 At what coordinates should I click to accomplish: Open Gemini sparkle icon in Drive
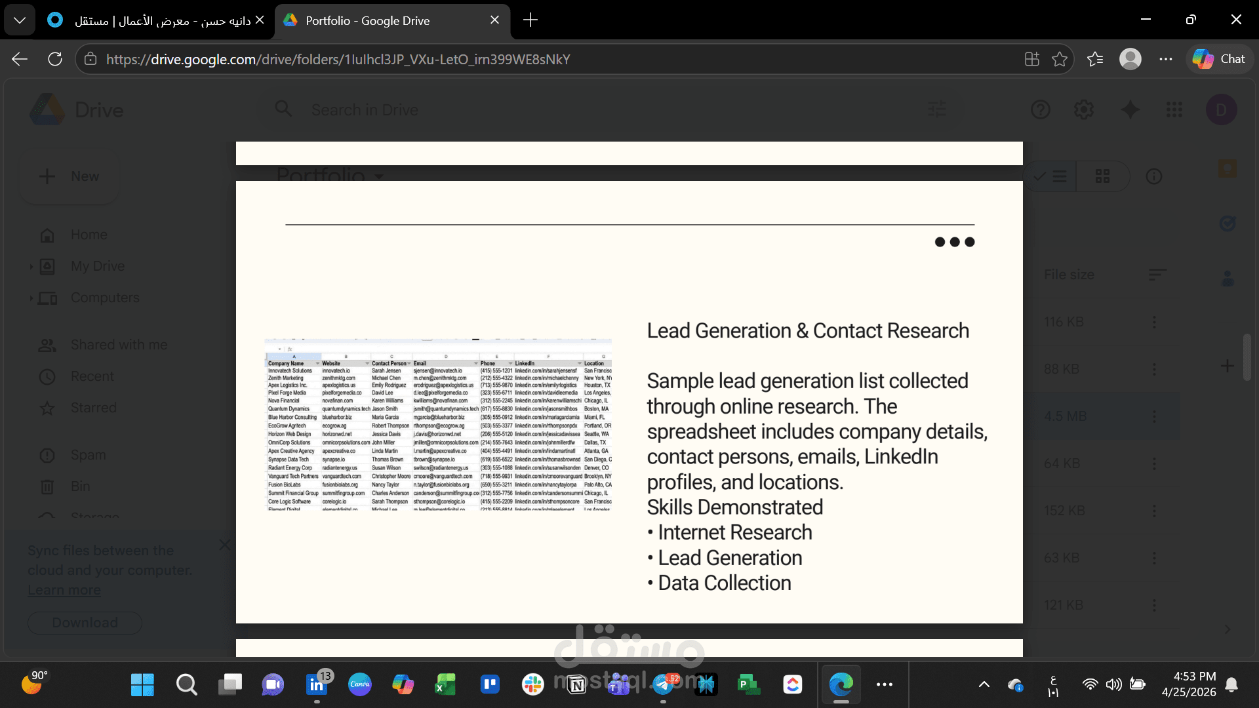[1130, 109]
